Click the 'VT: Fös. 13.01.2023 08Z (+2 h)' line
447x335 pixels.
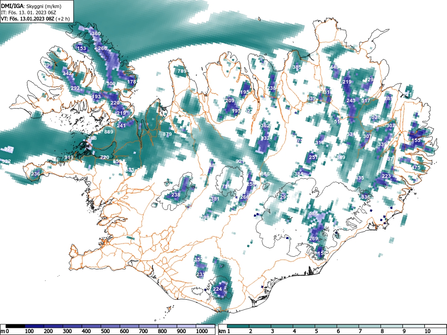click(35, 19)
